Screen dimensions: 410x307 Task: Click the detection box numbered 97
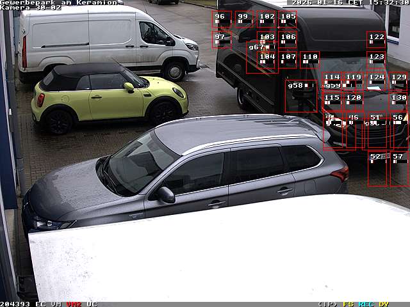point(222,40)
